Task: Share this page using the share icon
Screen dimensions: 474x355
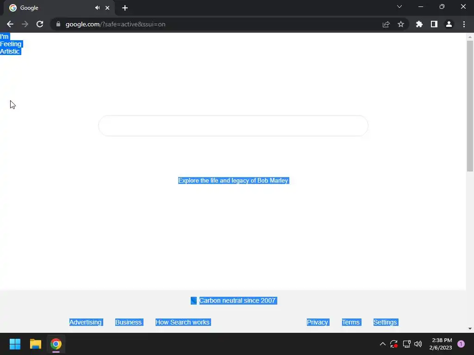Action: [386, 24]
